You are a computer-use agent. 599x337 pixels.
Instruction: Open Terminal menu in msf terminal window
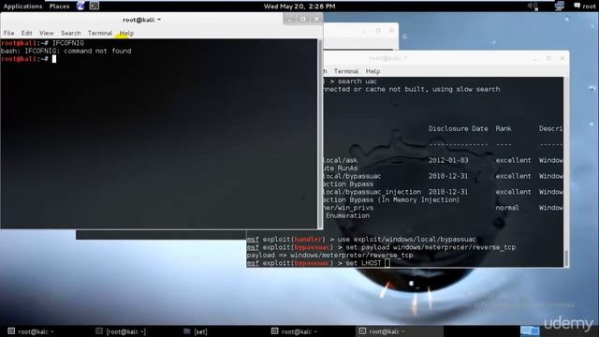(346, 71)
